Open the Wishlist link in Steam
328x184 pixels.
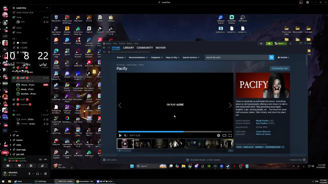tap(283, 57)
